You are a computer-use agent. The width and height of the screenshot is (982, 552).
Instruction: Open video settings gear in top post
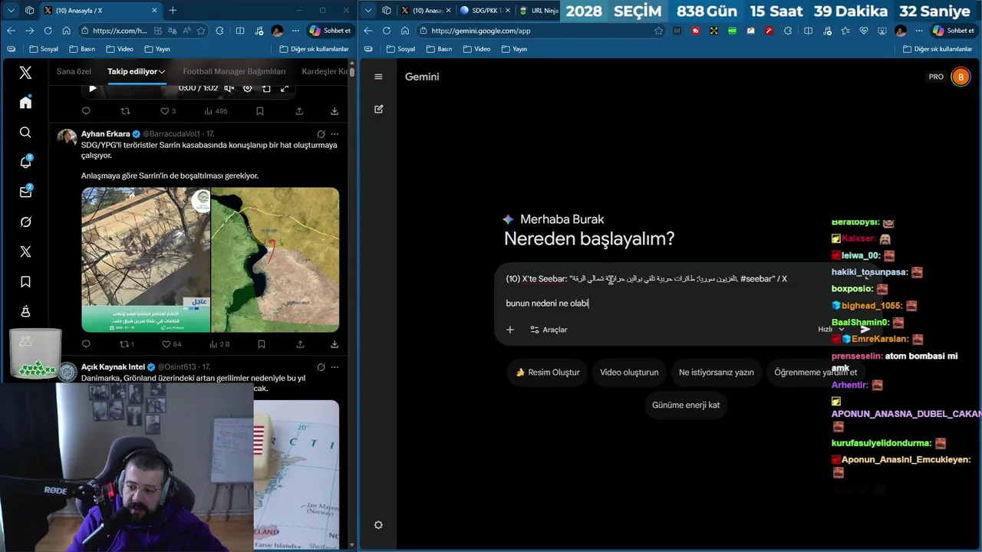tap(247, 88)
